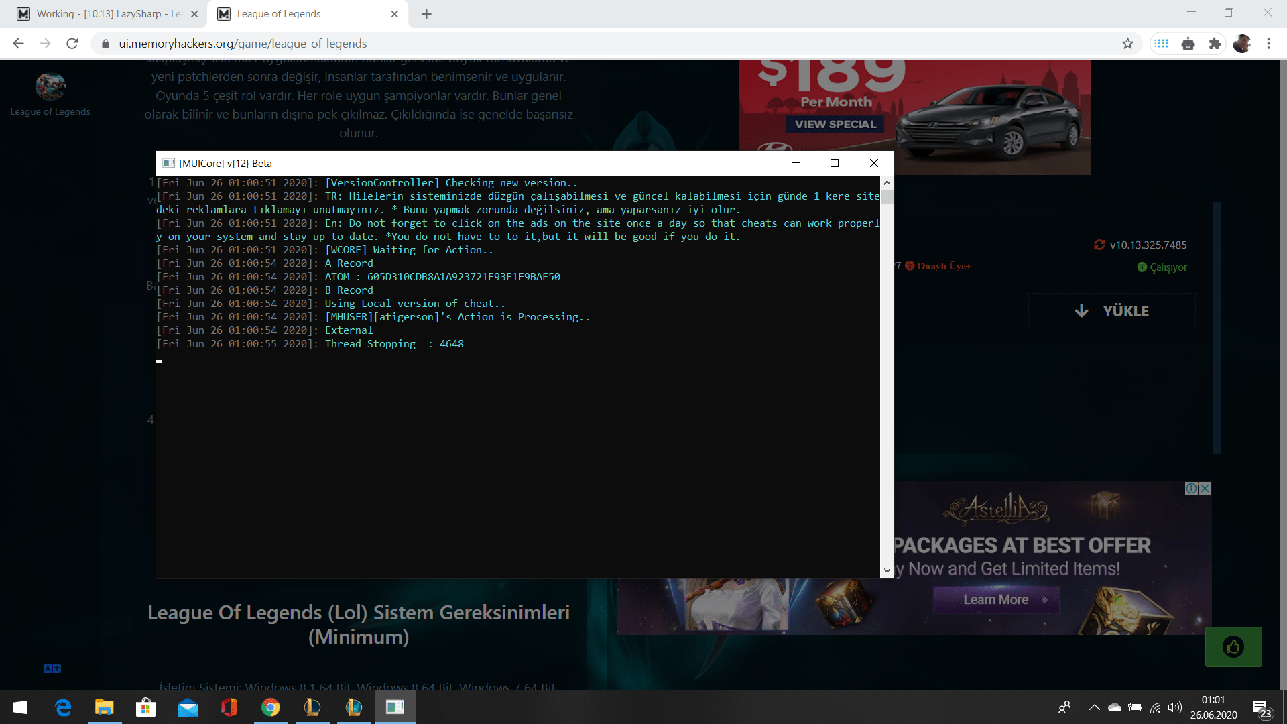Open the Mail app from the taskbar
1287x724 pixels.
(x=187, y=707)
